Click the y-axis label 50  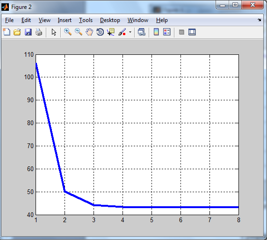coord(30,192)
